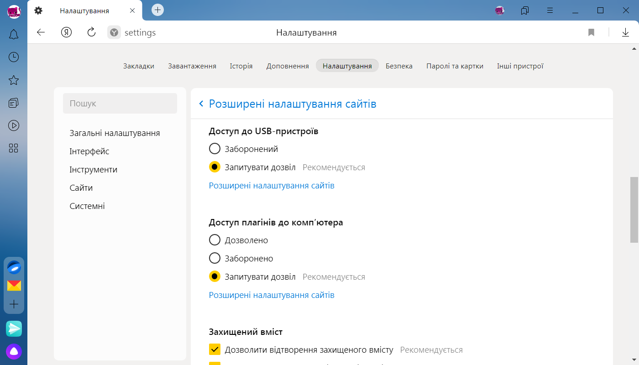Switch to Доповнення tab
The width and height of the screenshot is (639, 365).
click(x=288, y=66)
